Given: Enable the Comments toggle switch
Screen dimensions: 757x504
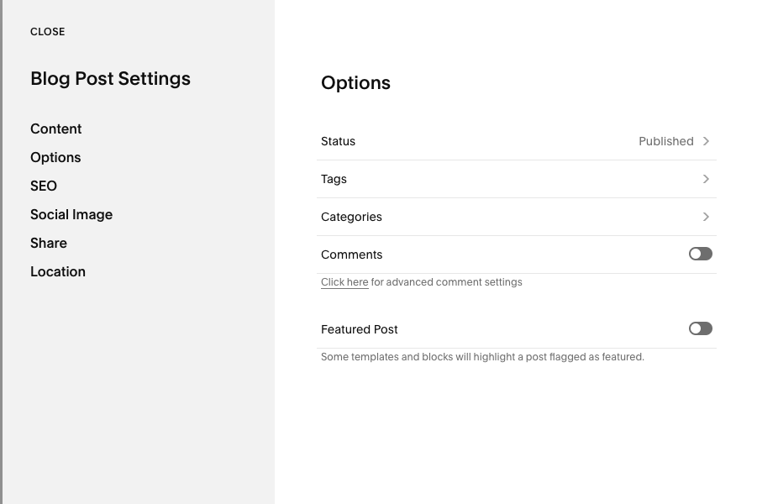Looking at the screenshot, I should click(x=700, y=254).
